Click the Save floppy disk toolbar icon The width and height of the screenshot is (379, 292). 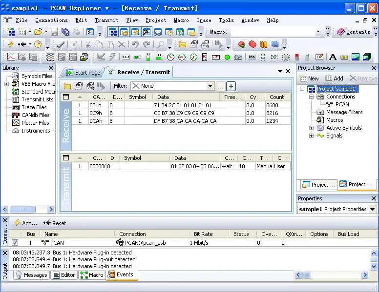point(54,32)
